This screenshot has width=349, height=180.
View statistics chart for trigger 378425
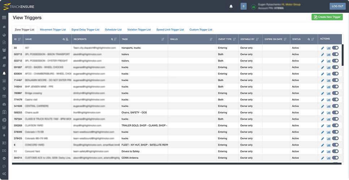click(328, 138)
